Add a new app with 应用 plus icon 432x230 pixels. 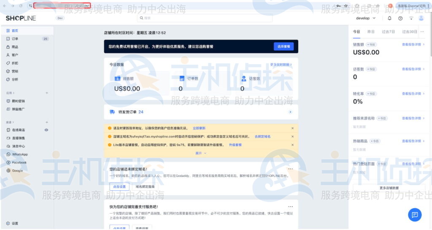(x=47, y=93)
